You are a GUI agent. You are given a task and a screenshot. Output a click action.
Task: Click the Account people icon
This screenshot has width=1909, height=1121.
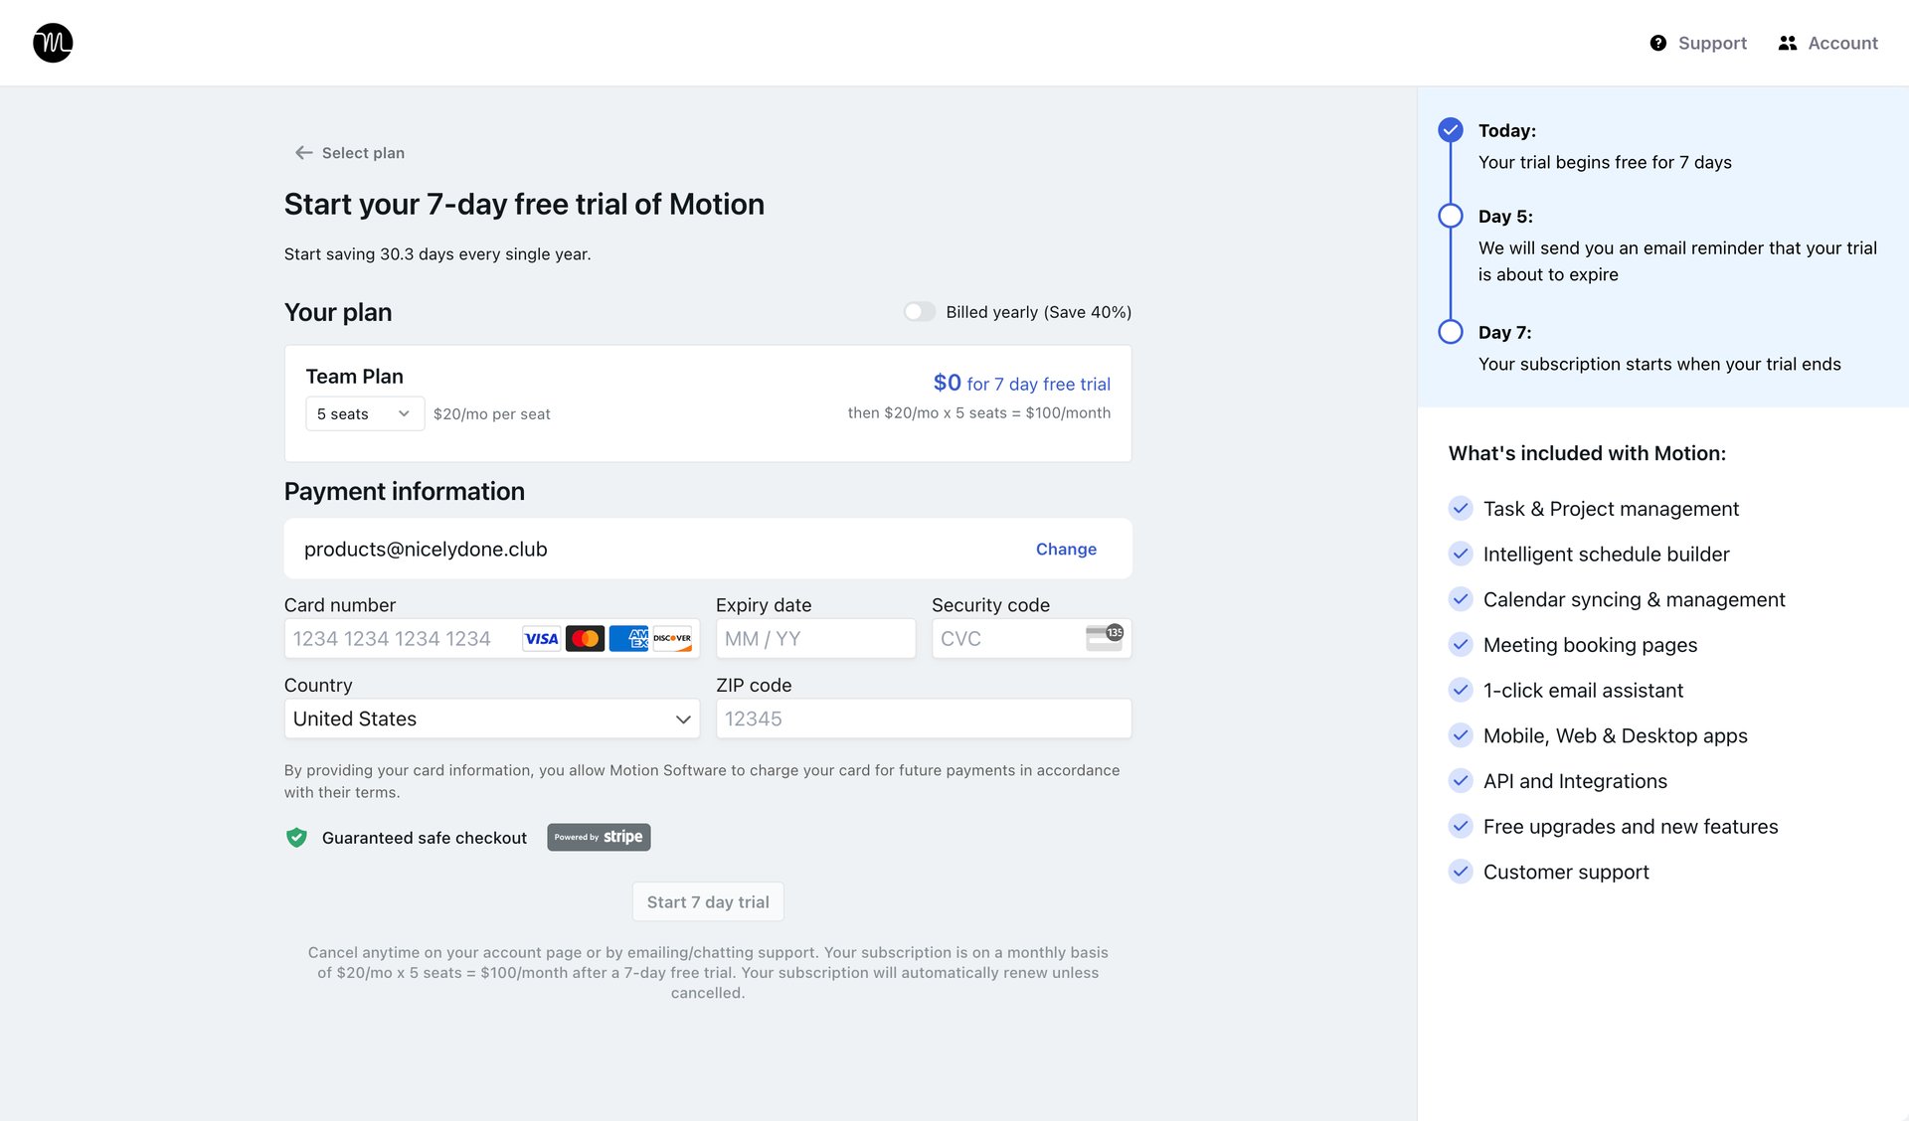click(x=1787, y=43)
